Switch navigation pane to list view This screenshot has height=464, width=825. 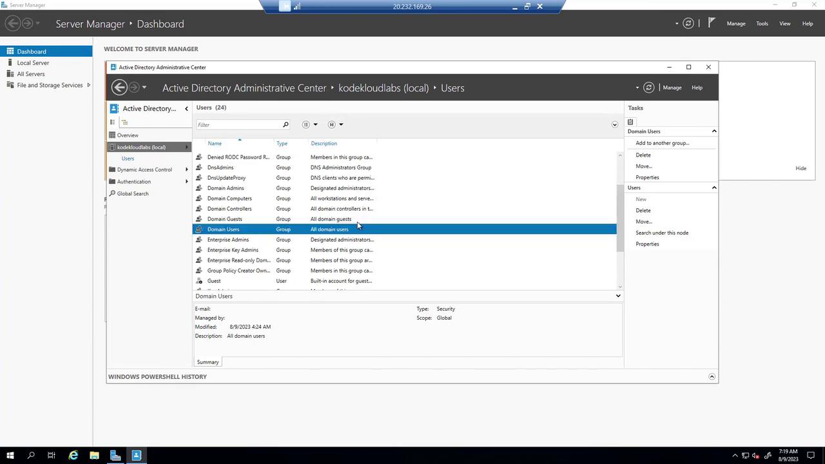click(x=113, y=122)
